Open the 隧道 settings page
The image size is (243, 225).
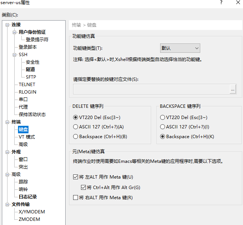pos(30,70)
